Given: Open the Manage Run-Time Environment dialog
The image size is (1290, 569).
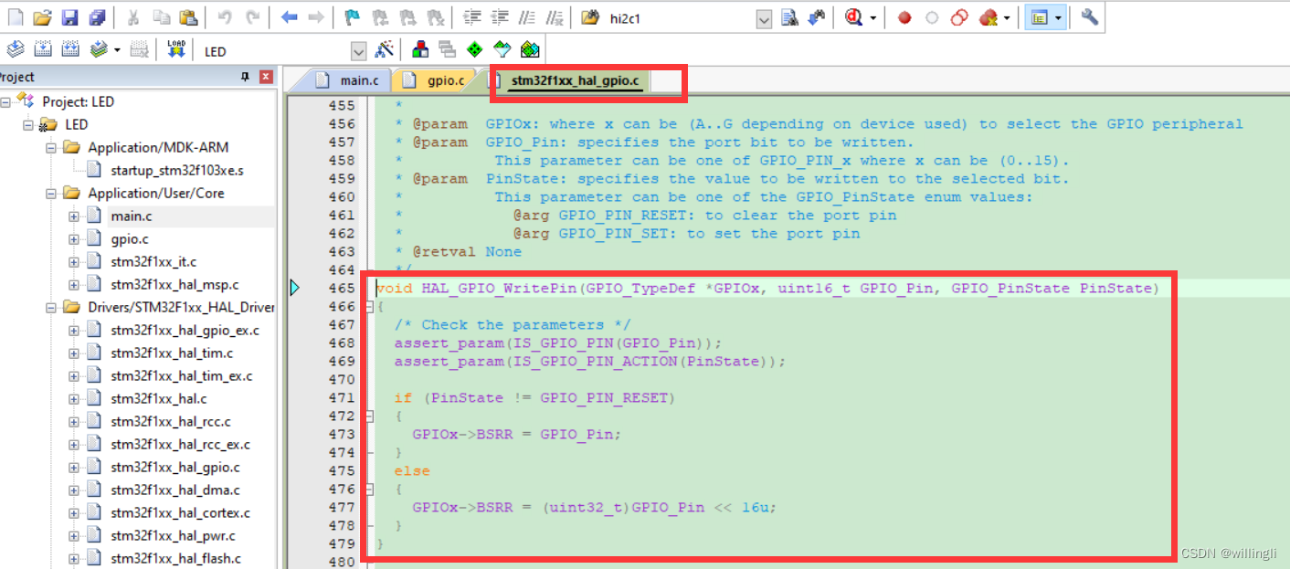Looking at the screenshot, I should pos(419,49).
